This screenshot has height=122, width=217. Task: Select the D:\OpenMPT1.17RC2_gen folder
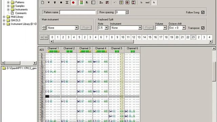[x=22, y=68]
